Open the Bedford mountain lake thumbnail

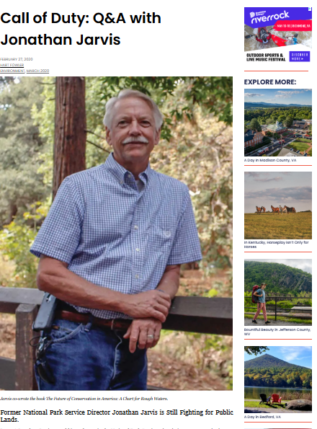[x=278, y=379]
